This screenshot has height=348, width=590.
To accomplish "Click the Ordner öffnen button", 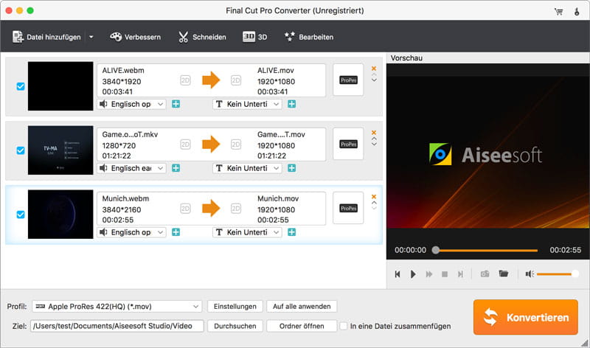I will coord(302,326).
